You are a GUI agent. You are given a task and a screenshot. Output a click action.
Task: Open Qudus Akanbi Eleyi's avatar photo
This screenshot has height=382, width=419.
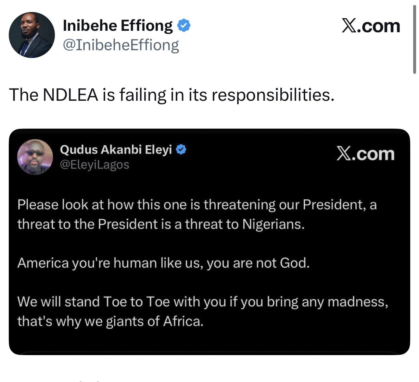[x=35, y=157]
